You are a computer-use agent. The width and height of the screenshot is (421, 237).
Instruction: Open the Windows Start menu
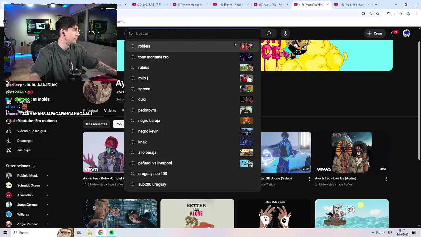(5, 233)
